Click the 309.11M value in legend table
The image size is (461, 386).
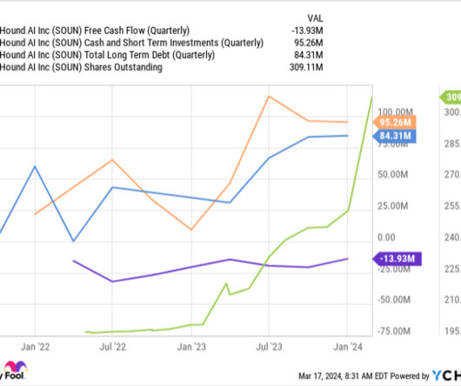coord(306,67)
